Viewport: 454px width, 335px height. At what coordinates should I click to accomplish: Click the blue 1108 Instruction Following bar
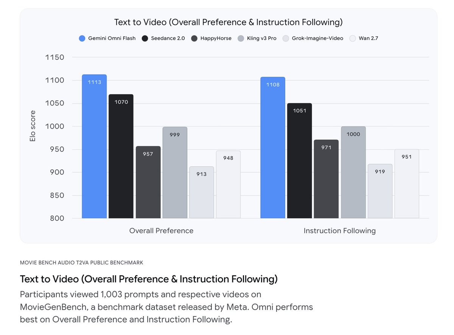click(x=273, y=147)
